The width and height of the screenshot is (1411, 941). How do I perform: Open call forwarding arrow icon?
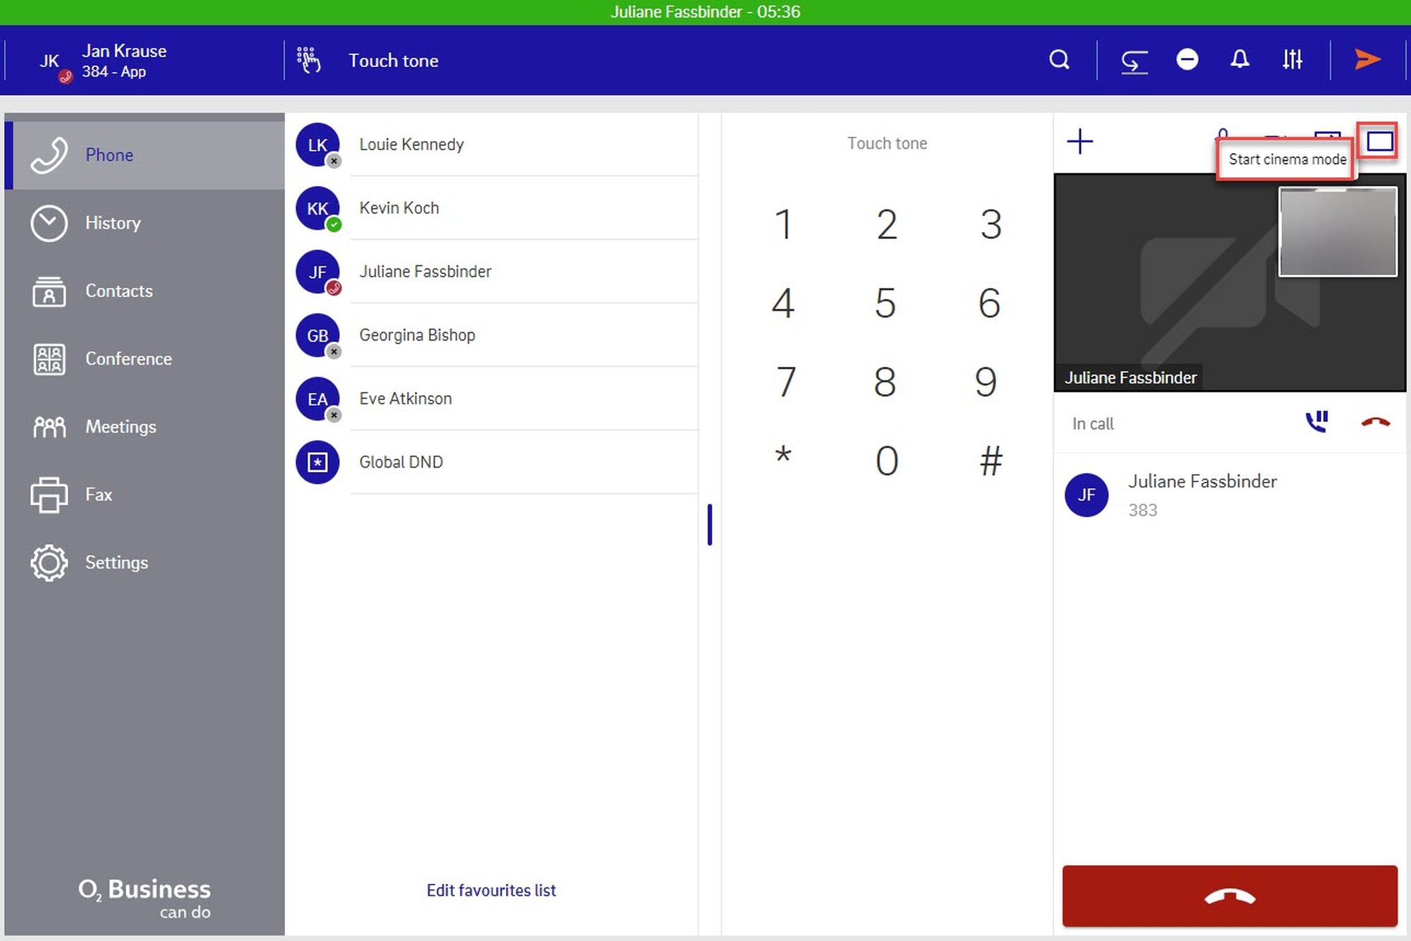[x=1134, y=61]
